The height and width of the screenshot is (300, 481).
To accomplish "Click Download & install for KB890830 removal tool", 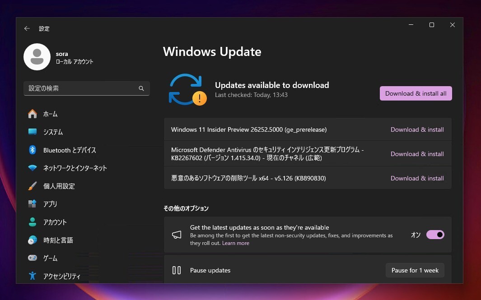I will 417,178.
